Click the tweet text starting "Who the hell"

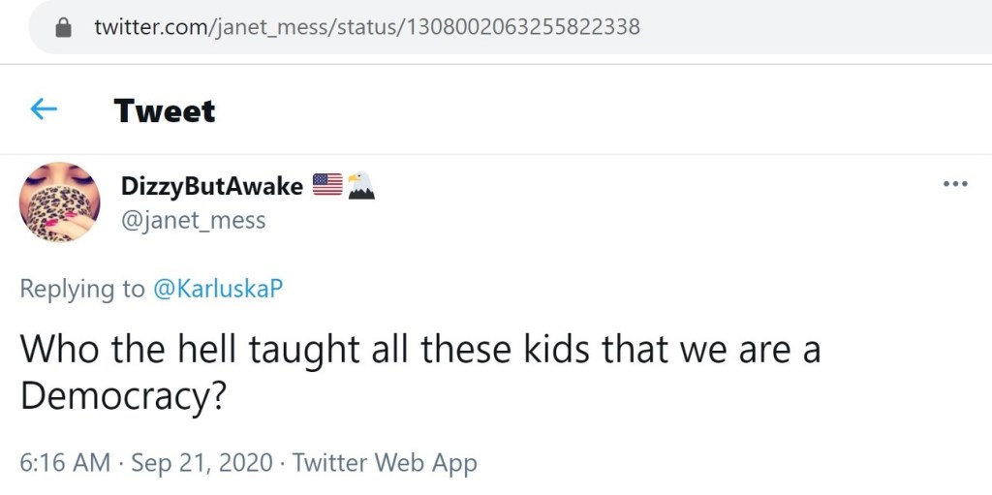[419, 350]
